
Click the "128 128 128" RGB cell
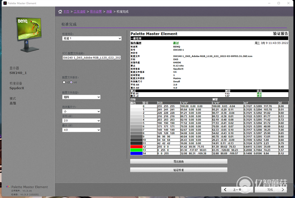(x=169, y=133)
